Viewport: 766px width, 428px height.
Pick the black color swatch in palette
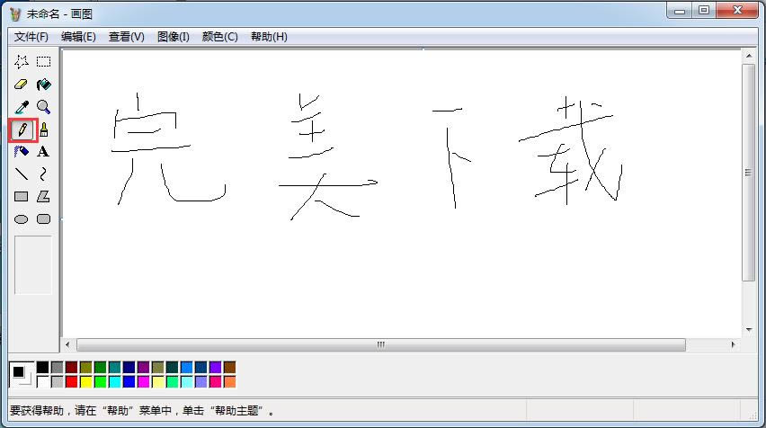(x=43, y=368)
